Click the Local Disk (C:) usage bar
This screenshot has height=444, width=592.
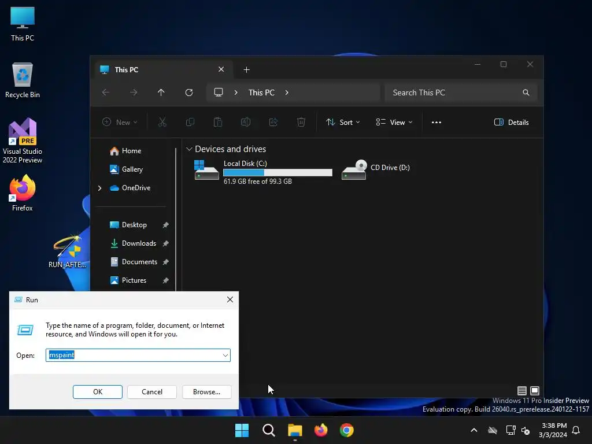(277, 172)
